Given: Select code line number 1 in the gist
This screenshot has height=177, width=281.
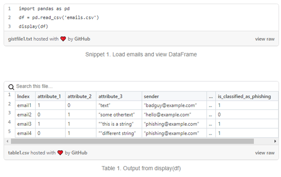Looking at the screenshot, I should pyautogui.click(x=9, y=9).
